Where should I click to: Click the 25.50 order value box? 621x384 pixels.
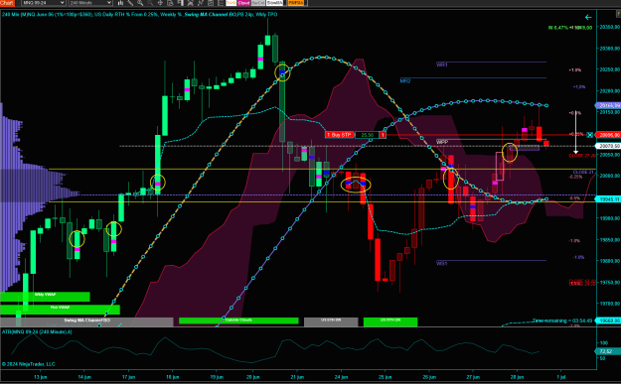pos(367,135)
